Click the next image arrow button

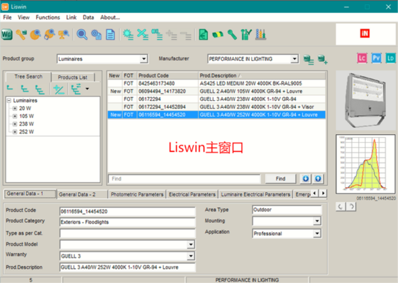351,207
